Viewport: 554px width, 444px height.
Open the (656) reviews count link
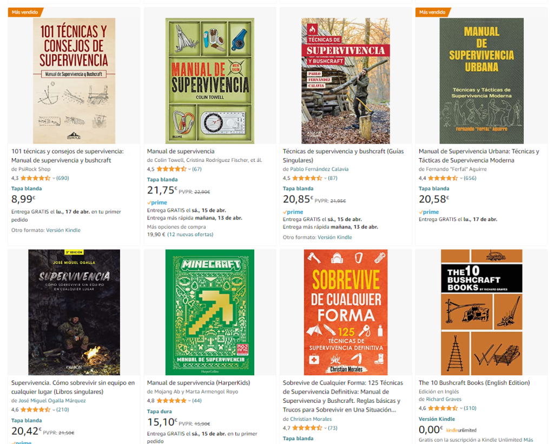point(470,178)
